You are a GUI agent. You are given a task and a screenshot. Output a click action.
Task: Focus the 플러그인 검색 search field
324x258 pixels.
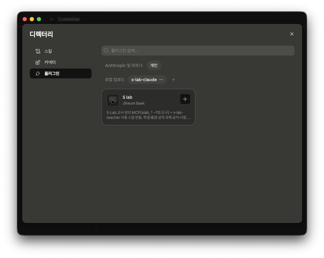pyautogui.click(x=198, y=51)
